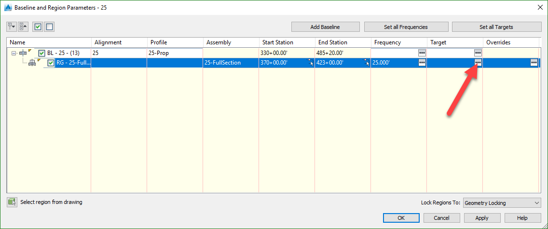The image size is (548, 229).
Task: Click the alignment cell showing 25
Action: (119, 54)
